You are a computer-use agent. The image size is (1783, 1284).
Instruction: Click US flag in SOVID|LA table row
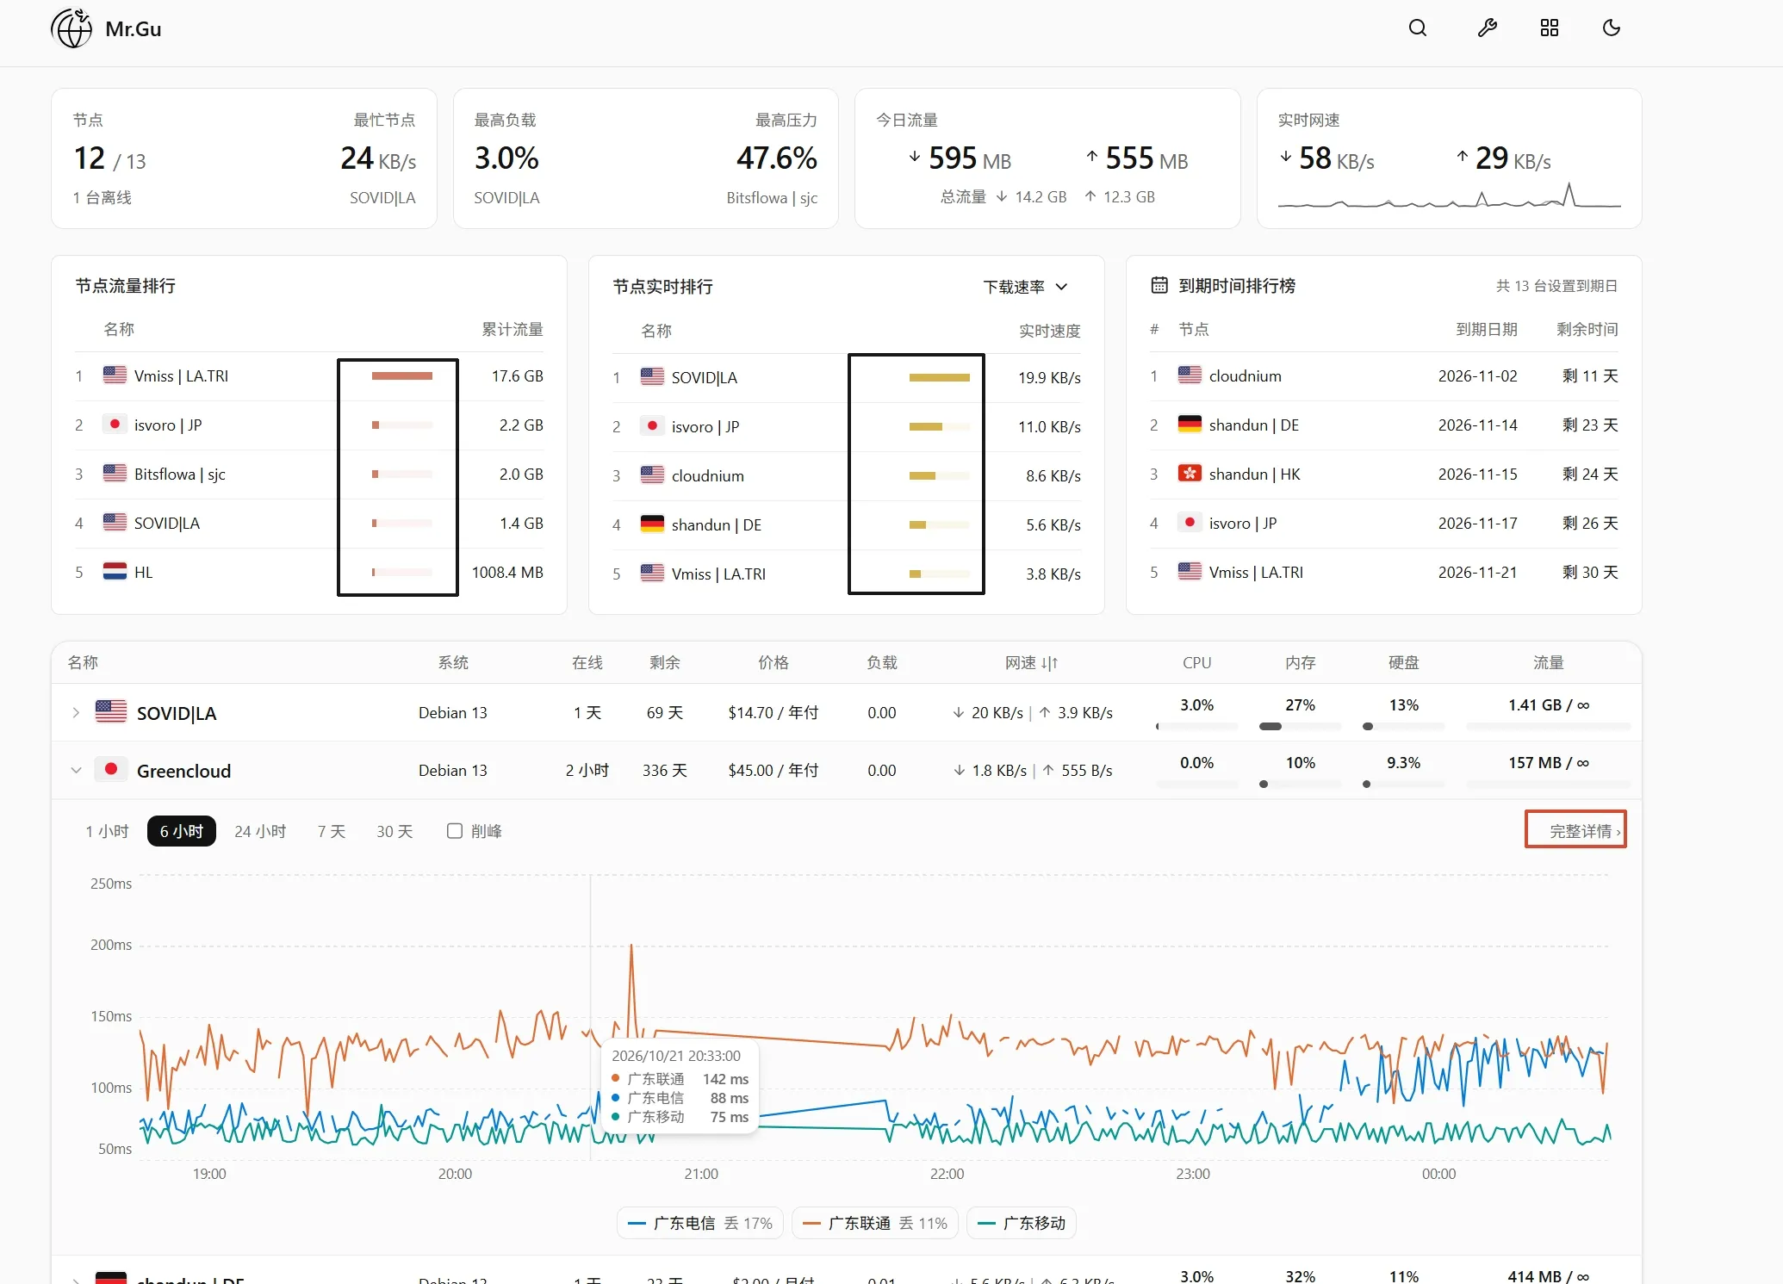click(x=111, y=712)
